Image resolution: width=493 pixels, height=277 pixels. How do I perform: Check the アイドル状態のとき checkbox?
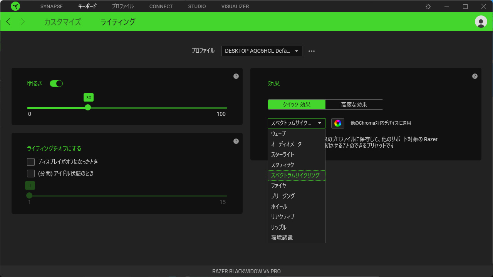(31, 174)
